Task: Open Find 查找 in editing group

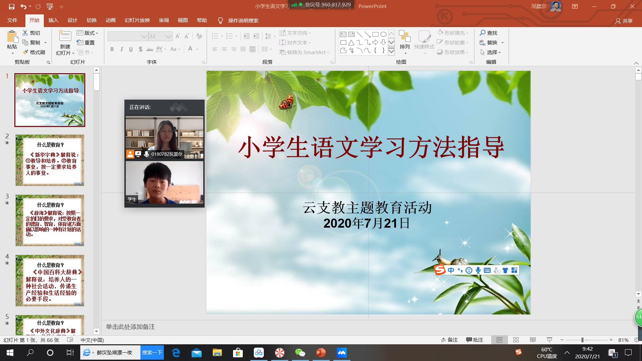Action: (x=489, y=33)
